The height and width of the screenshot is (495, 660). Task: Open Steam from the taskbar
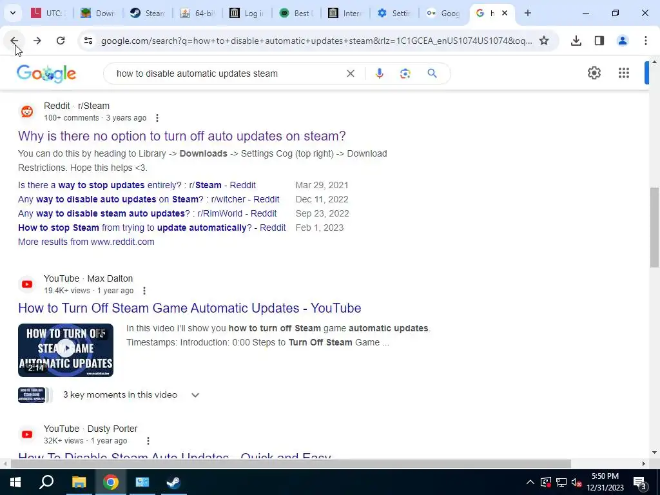(173, 482)
